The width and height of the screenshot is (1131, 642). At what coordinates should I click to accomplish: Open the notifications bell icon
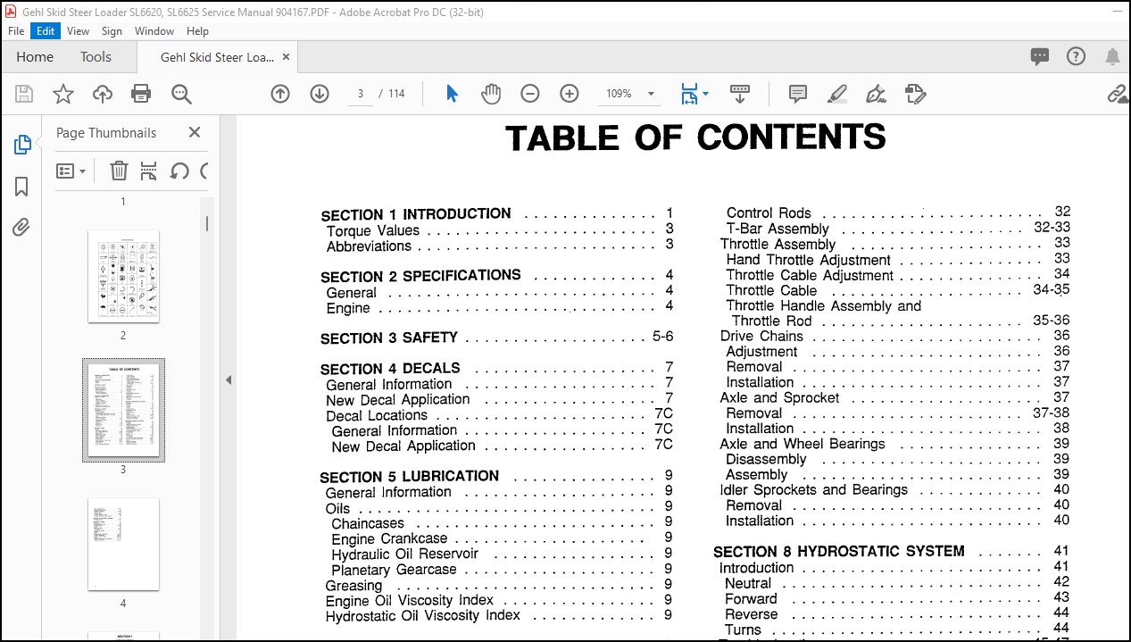point(1112,56)
